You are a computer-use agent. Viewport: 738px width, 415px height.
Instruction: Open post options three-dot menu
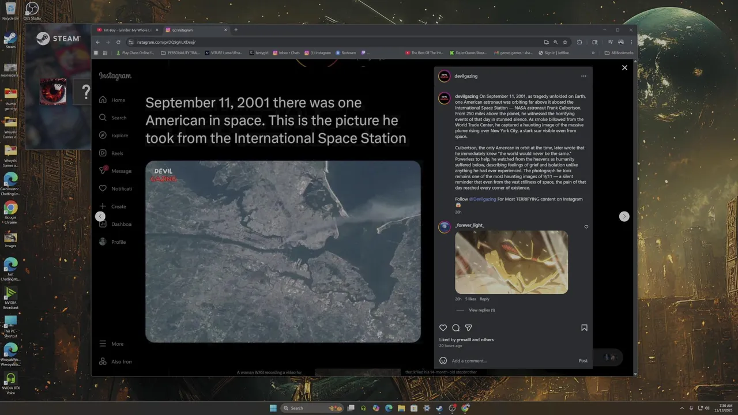(583, 76)
